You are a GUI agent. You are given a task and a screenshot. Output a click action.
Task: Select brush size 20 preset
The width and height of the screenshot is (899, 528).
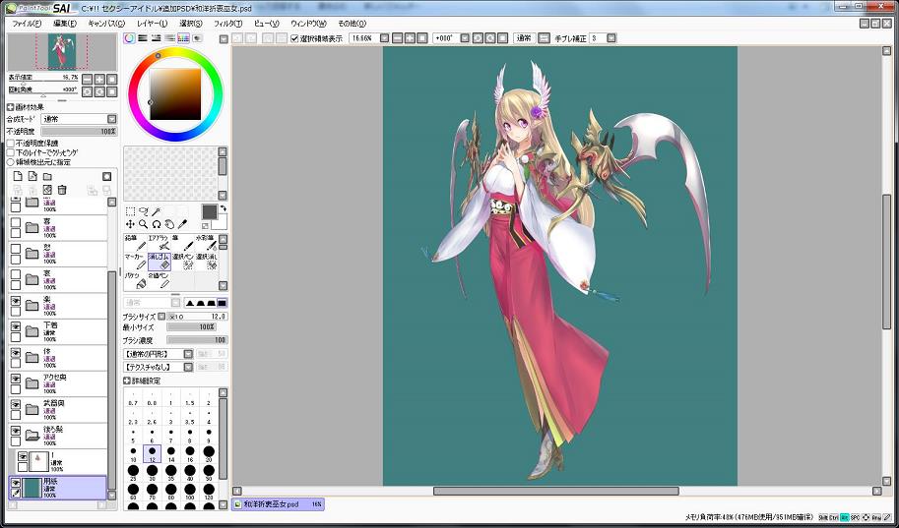click(209, 454)
